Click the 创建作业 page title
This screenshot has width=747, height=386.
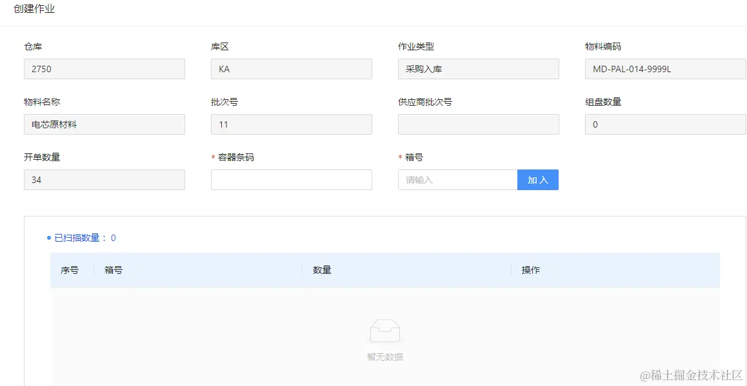[34, 9]
